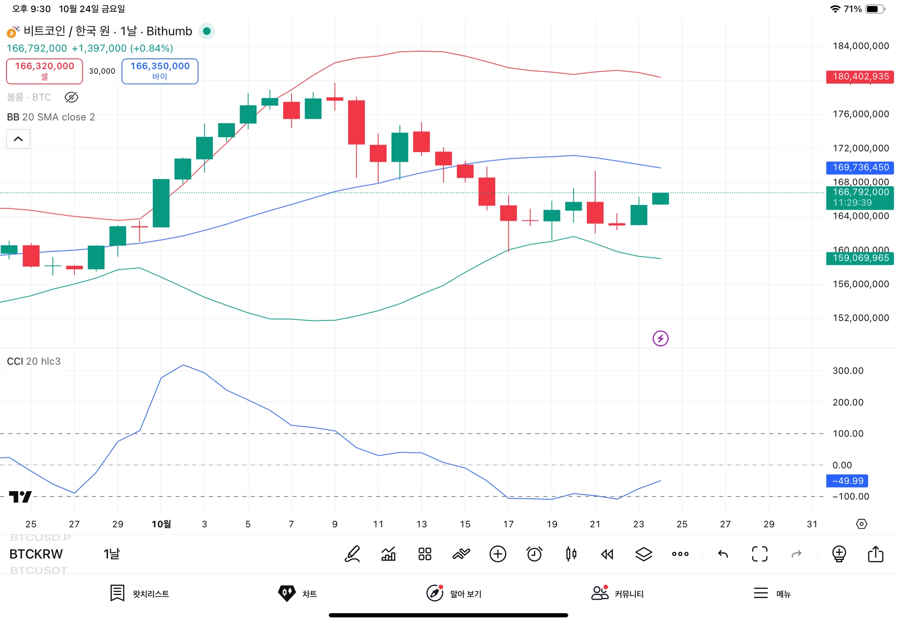Click the purple lightning flash icon
The height and width of the screenshot is (623, 897).
coord(660,338)
